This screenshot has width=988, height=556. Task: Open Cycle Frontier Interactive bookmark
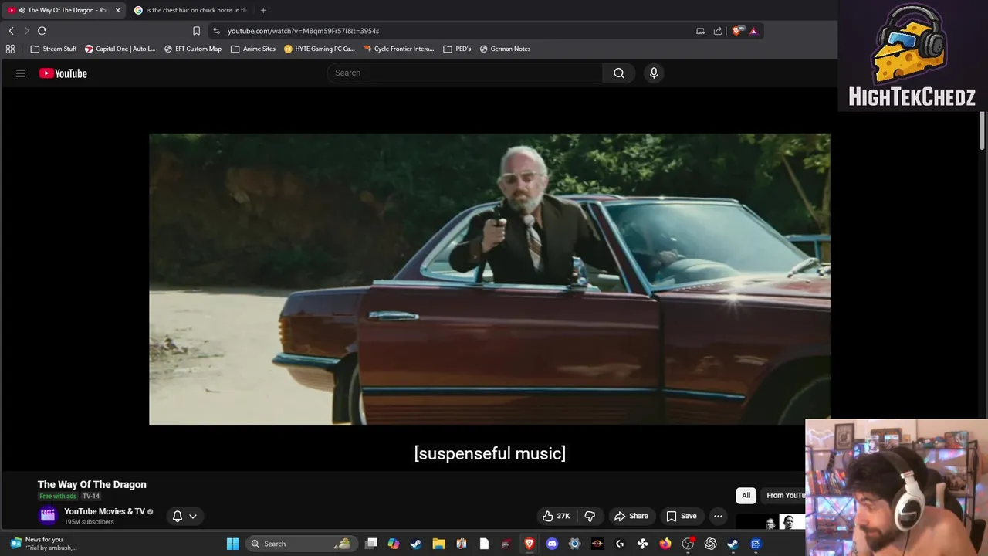(x=398, y=49)
